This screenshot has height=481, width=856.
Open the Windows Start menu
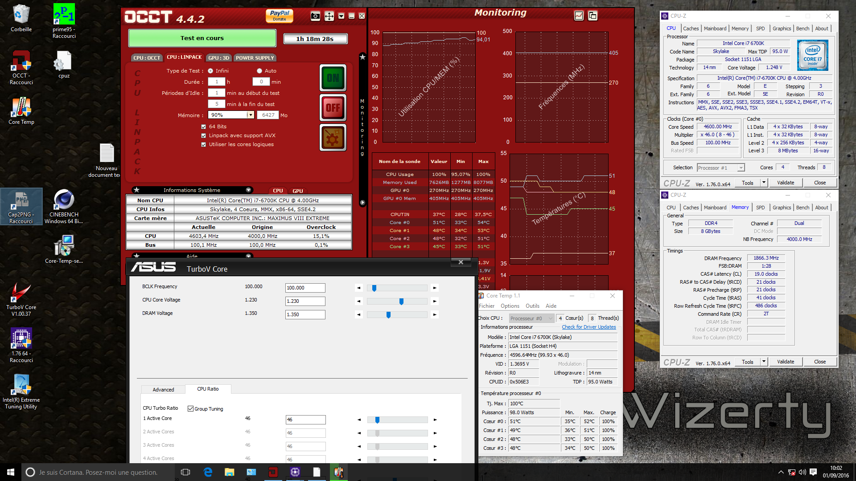click(x=11, y=472)
